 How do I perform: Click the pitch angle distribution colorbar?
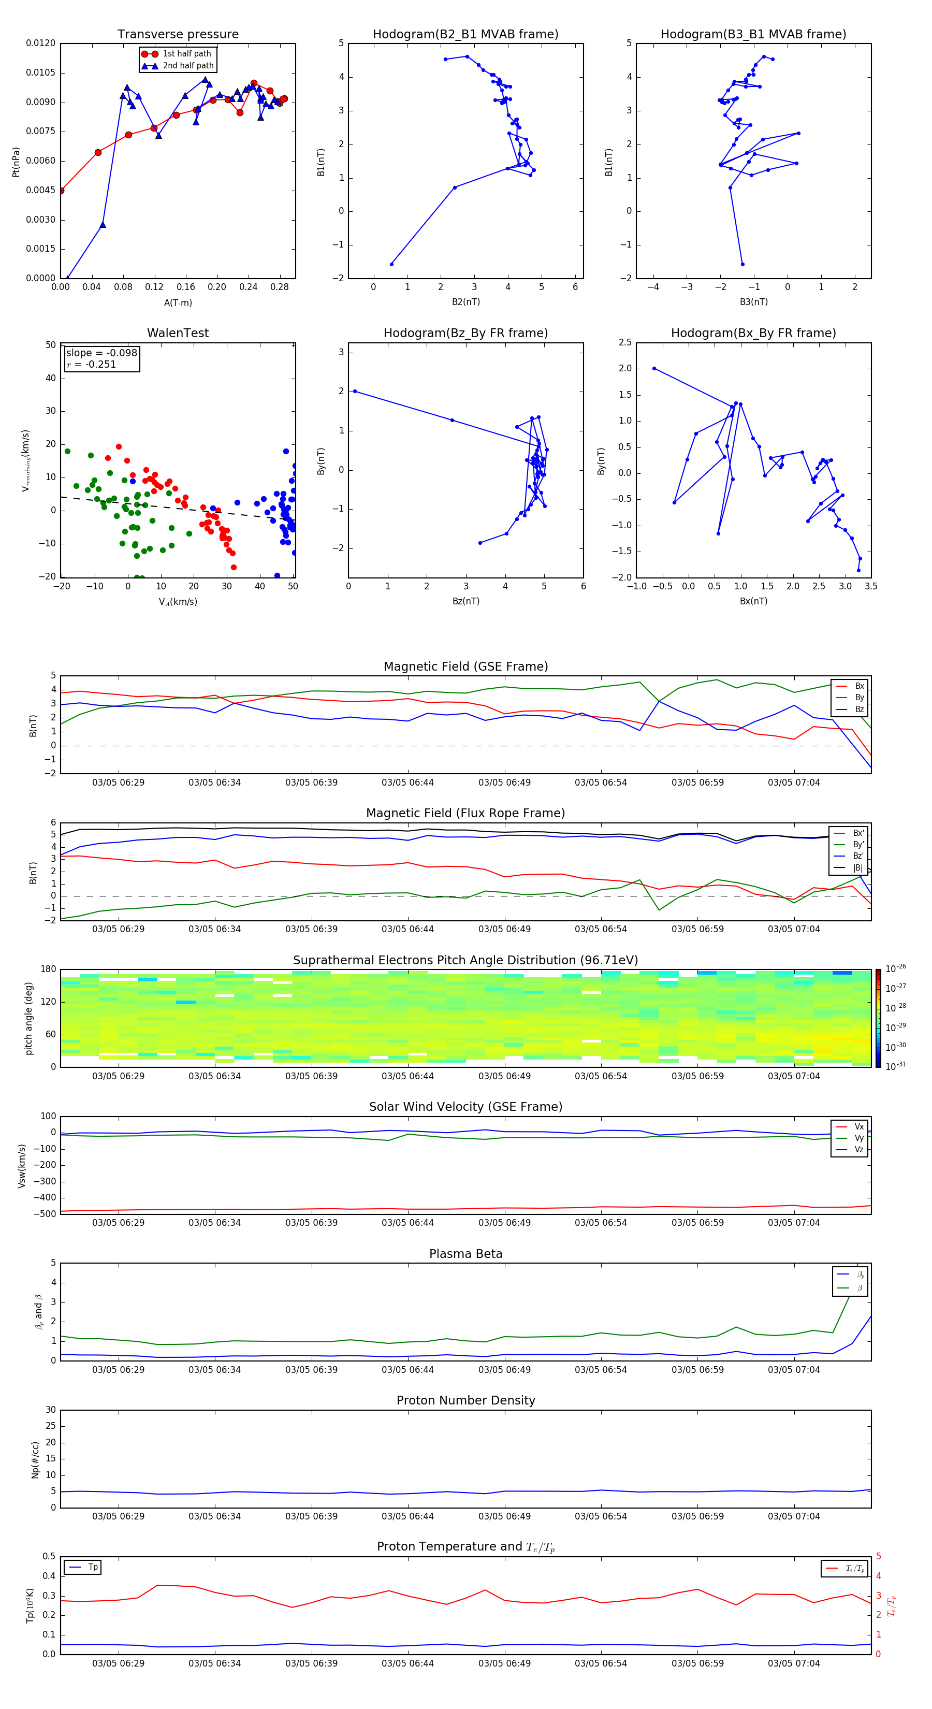click(x=878, y=1018)
